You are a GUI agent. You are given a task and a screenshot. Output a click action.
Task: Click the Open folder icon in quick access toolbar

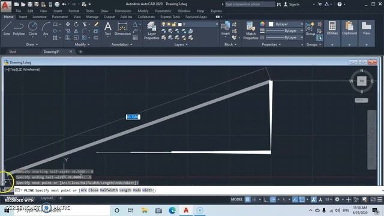point(23,4)
